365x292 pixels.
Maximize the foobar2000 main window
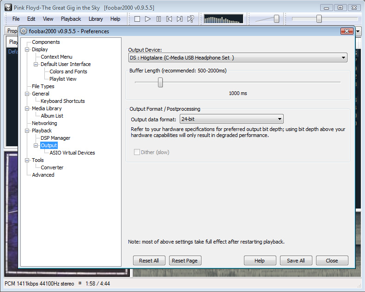(x=340, y=8)
